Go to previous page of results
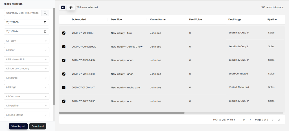Viewport: 289px width, 131px height. click(250, 120)
